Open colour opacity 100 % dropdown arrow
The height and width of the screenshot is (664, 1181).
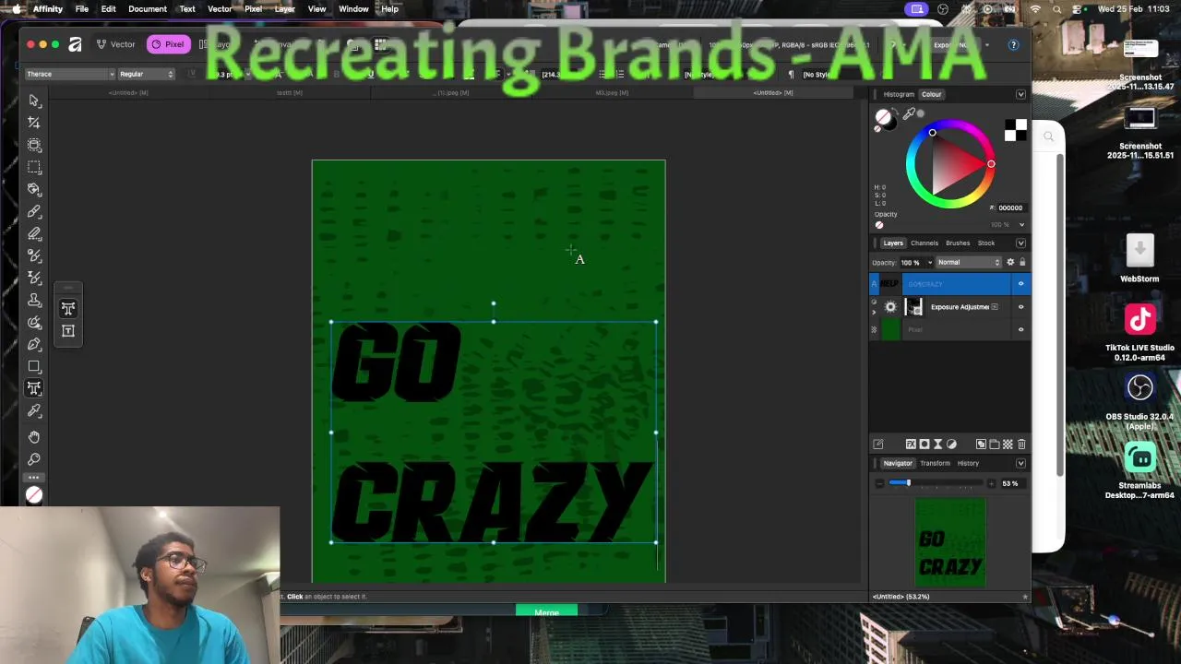tap(1020, 225)
